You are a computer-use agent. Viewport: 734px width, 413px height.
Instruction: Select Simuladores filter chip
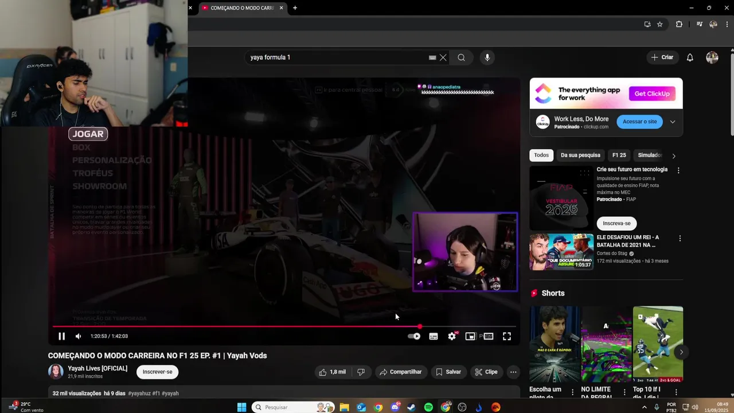[650, 155]
